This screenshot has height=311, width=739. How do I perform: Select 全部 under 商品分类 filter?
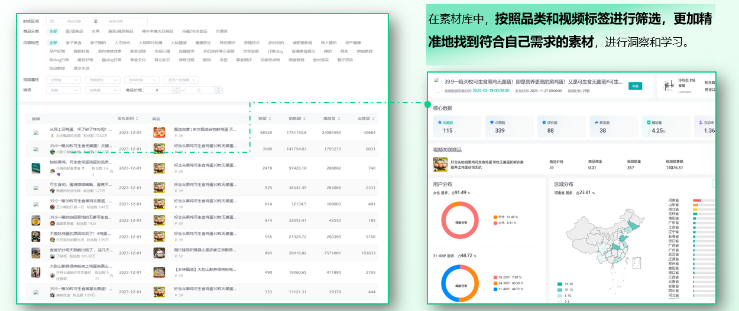pyautogui.click(x=53, y=31)
